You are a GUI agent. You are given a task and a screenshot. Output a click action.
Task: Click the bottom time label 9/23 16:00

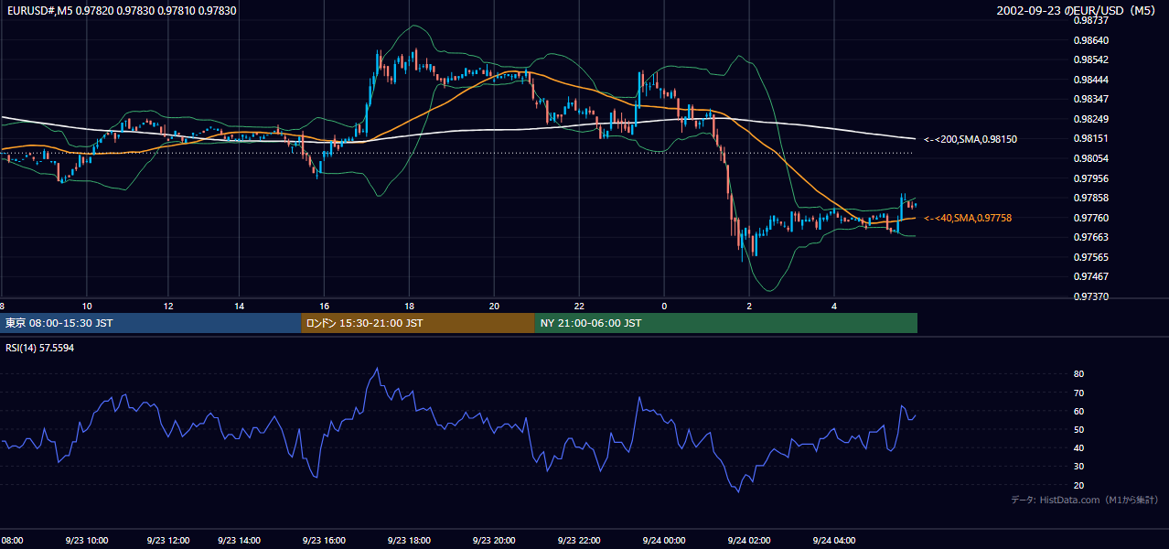pos(322,540)
